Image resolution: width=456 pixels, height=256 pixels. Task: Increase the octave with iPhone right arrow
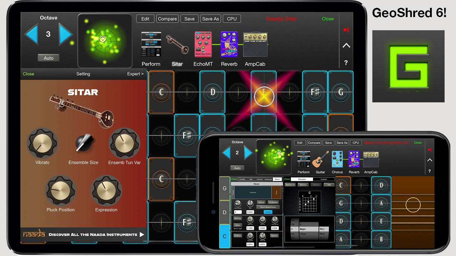pyautogui.click(x=248, y=153)
